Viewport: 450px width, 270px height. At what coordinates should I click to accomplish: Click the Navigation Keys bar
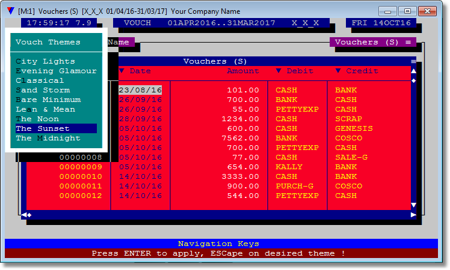221,244
